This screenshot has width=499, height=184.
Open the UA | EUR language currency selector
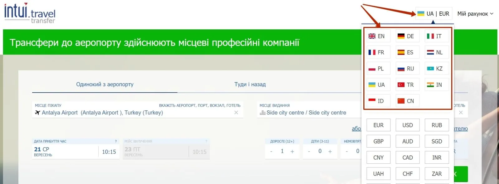pos(434,14)
